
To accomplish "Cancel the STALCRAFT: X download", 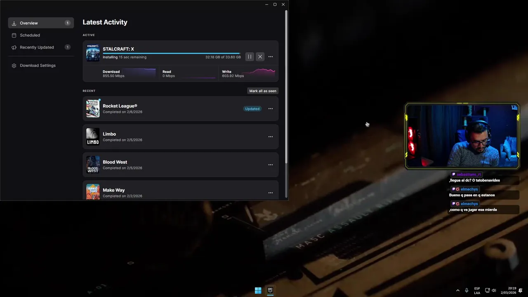I will [x=260, y=57].
